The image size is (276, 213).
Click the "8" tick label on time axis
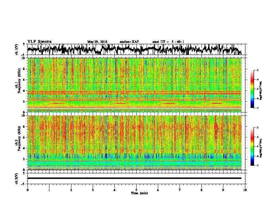[x=201, y=190]
